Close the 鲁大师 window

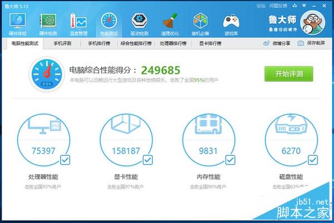pyautogui.click(x=324, y=6)
